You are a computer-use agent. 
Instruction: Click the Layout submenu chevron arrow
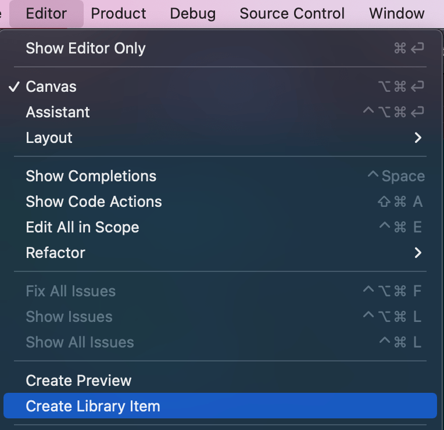pyautogui.click(x=418, y=138)
